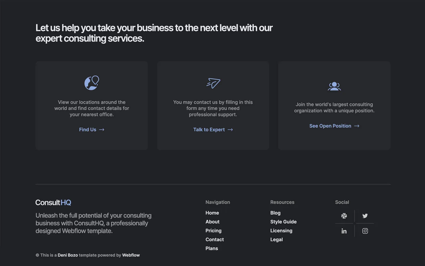The height and width of the screenshot is (266, 425).
Task: Click the 'Join the world's largest consulting' text
Action: pos(334,108)
